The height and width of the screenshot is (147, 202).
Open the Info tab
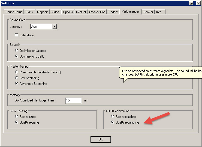coord(159,12)
